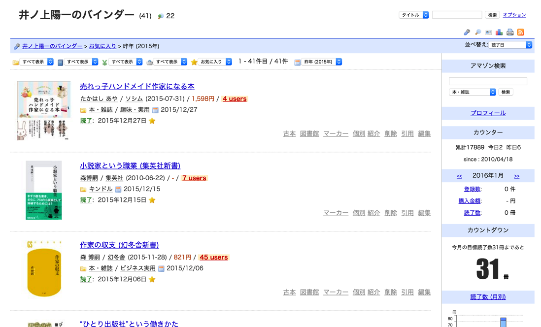Open book title 作家の収支 (幻冬舎新書)
The image size is (541, 327).
[119, 245]
